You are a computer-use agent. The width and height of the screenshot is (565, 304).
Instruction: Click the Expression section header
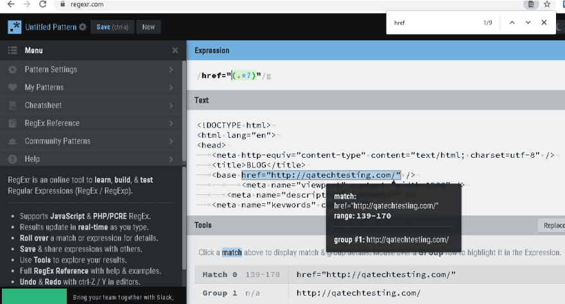pyautogui.click(x=376, y=51)
